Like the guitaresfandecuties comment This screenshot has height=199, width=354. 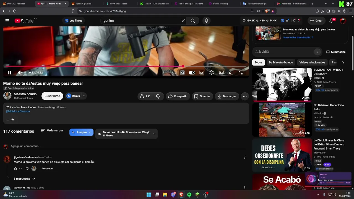click(x=15, y=169)
